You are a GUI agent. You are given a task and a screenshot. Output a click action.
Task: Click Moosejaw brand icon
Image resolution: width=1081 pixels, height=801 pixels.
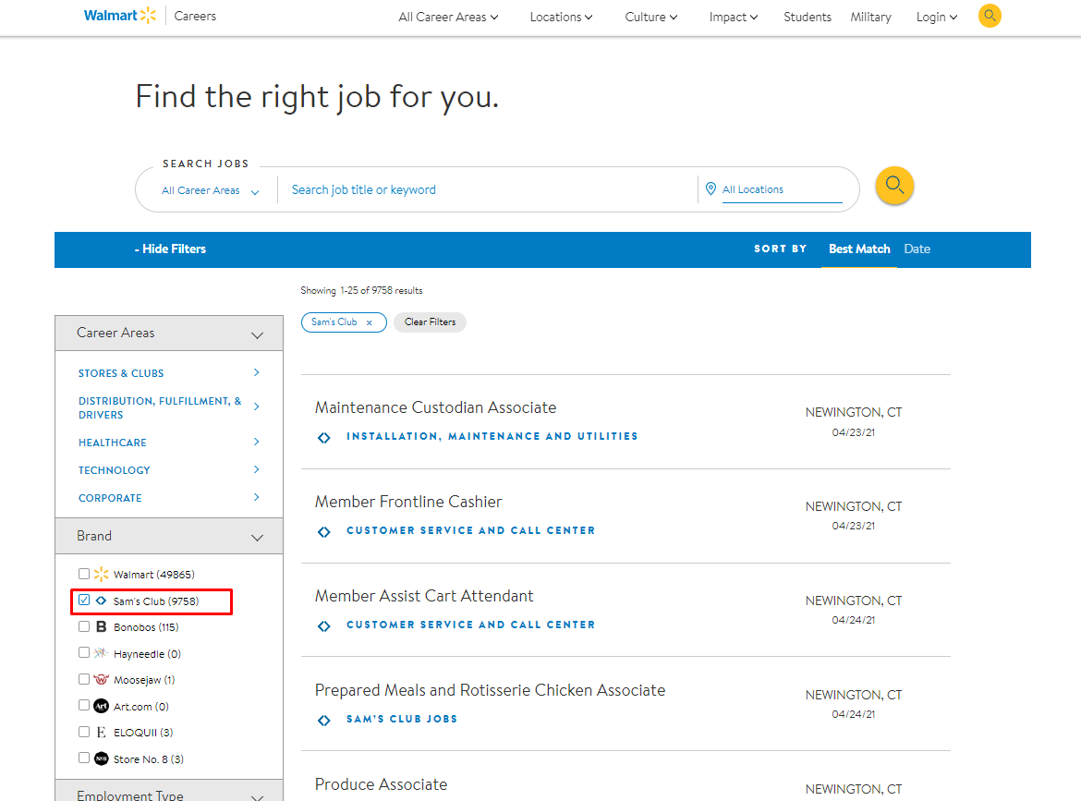102,679
